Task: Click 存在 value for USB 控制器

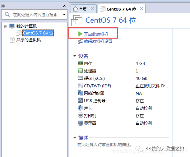Action: [x=140, y=101]
